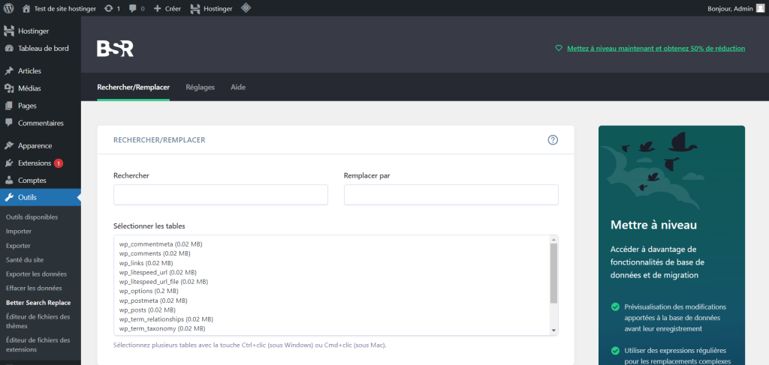769x365 pixels.
Task: Open Hostinger from the admin bar
Action: coord(211,8)
